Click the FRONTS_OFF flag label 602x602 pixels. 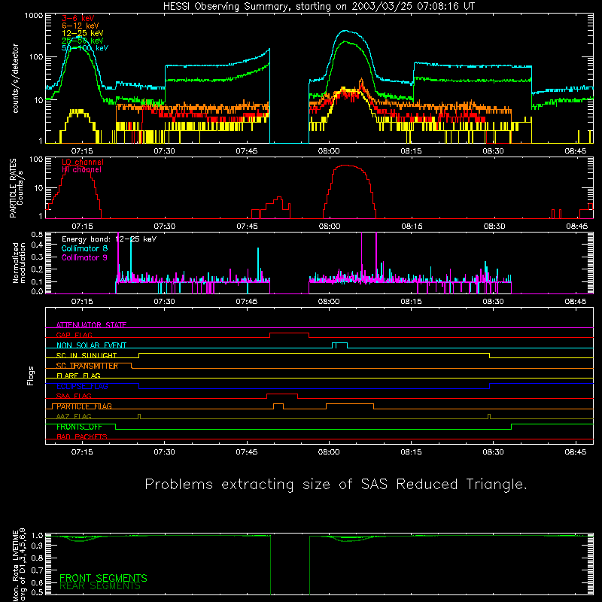(x=79, y=427)
